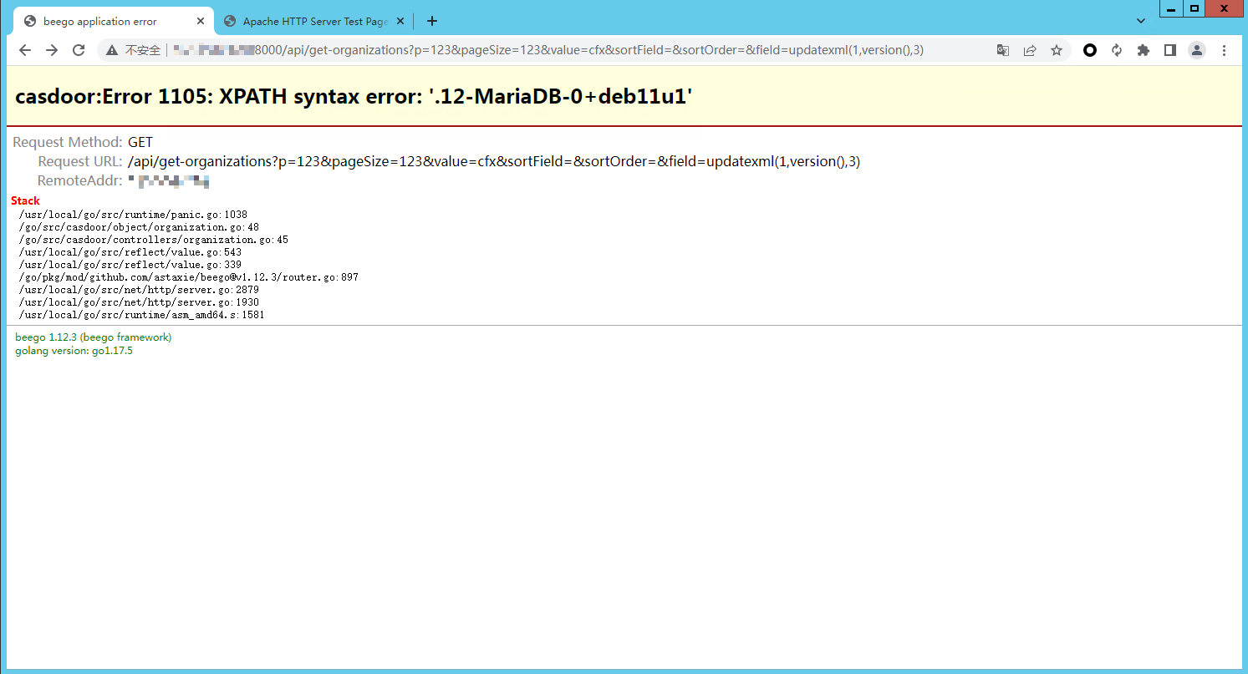Minimize the browser window

(1172, 8)
